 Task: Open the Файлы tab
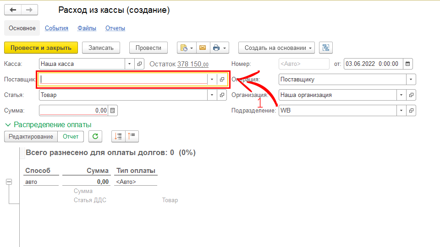pyautogui.click(x=87, y=28)
